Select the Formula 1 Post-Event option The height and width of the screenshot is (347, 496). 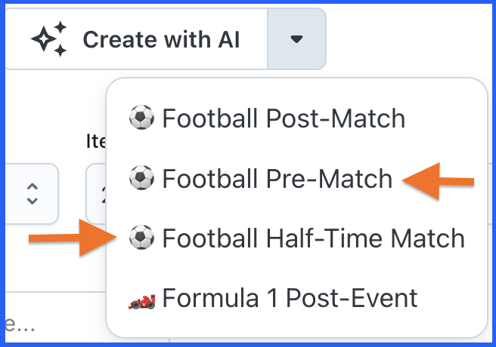pos(290,298)
